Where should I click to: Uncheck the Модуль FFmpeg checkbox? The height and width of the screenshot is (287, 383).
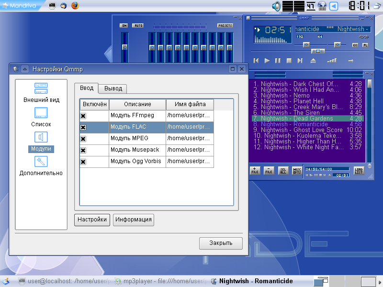[83, 116]
